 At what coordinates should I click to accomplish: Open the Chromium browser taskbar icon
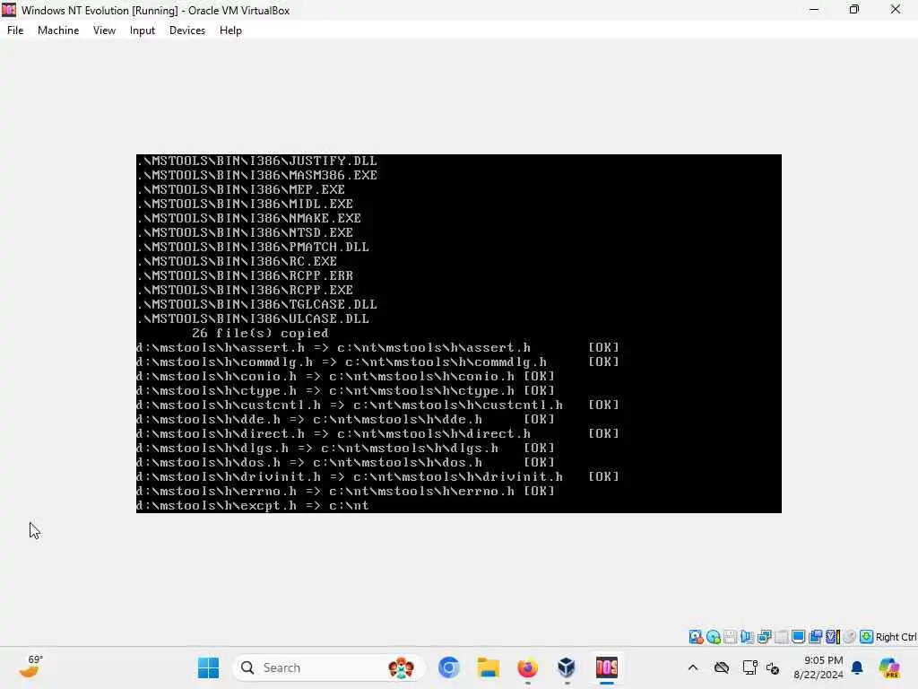[x=449, y=667]
